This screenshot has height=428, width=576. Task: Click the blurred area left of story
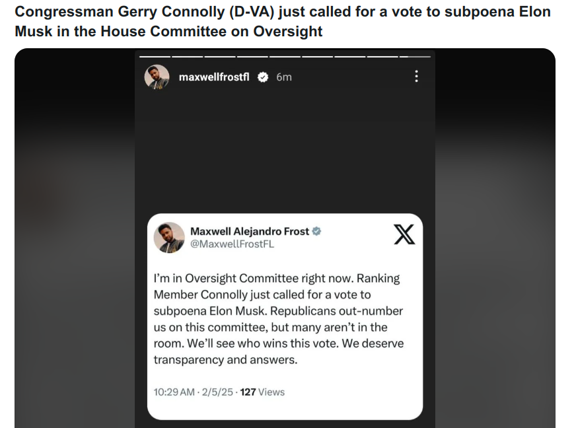[75, 238]
